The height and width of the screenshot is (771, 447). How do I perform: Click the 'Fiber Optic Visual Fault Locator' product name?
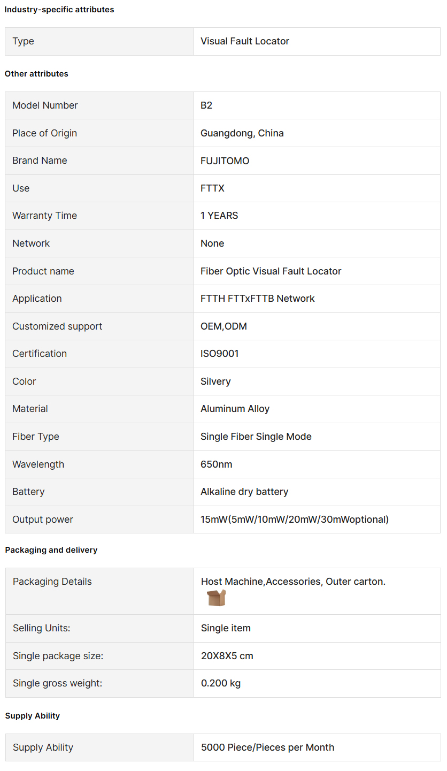click(x=271, y=271)
